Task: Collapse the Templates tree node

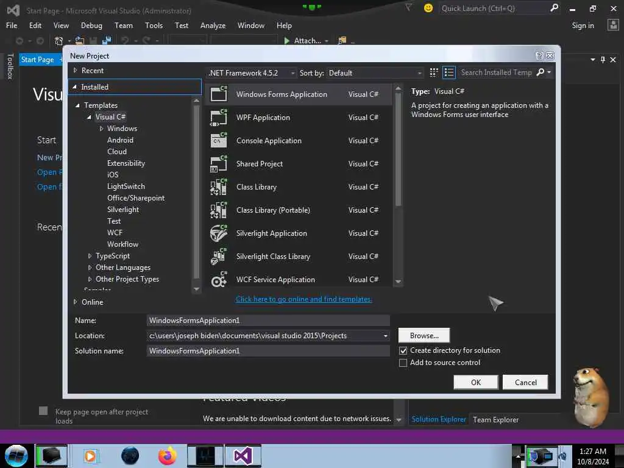Action: (77, 105)
